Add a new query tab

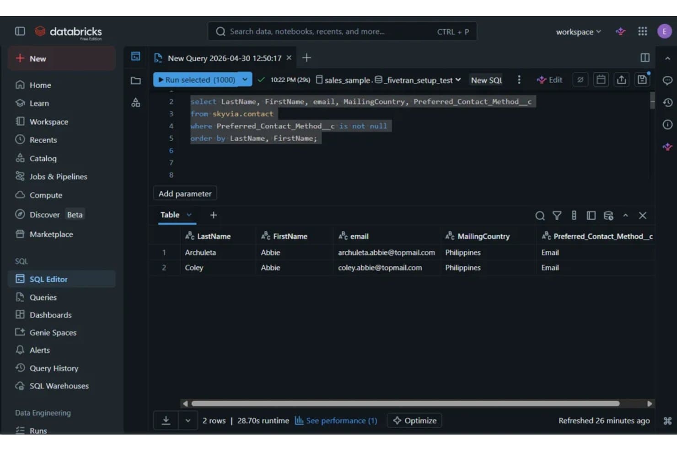306,58
